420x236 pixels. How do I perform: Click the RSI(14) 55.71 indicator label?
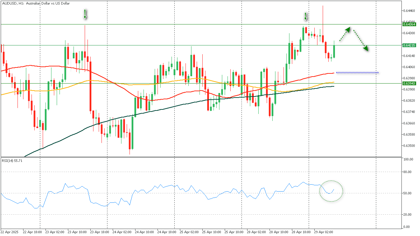coord(12,160)
